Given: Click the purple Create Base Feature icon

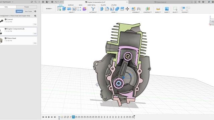Looking at the screenshot, I should coord(84,9).
